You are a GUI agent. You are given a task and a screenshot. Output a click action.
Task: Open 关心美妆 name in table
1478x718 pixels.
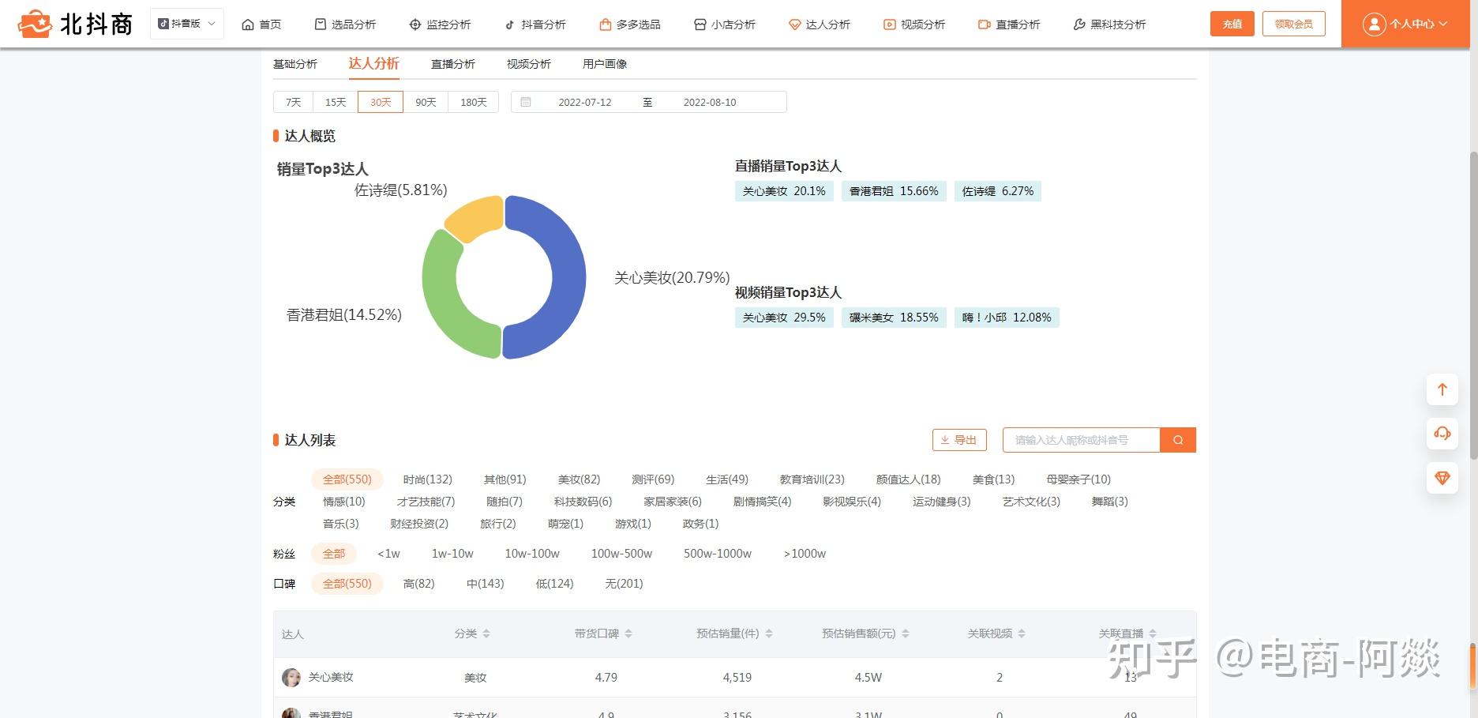331,678
